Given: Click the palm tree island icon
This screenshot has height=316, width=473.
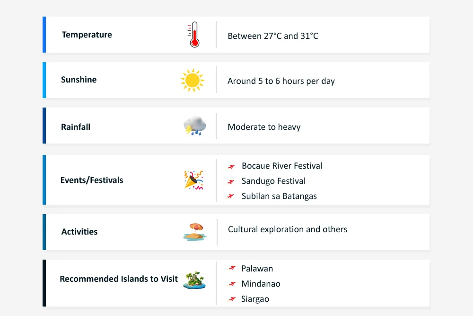Looking at the screenshot, I should (194, 280).
